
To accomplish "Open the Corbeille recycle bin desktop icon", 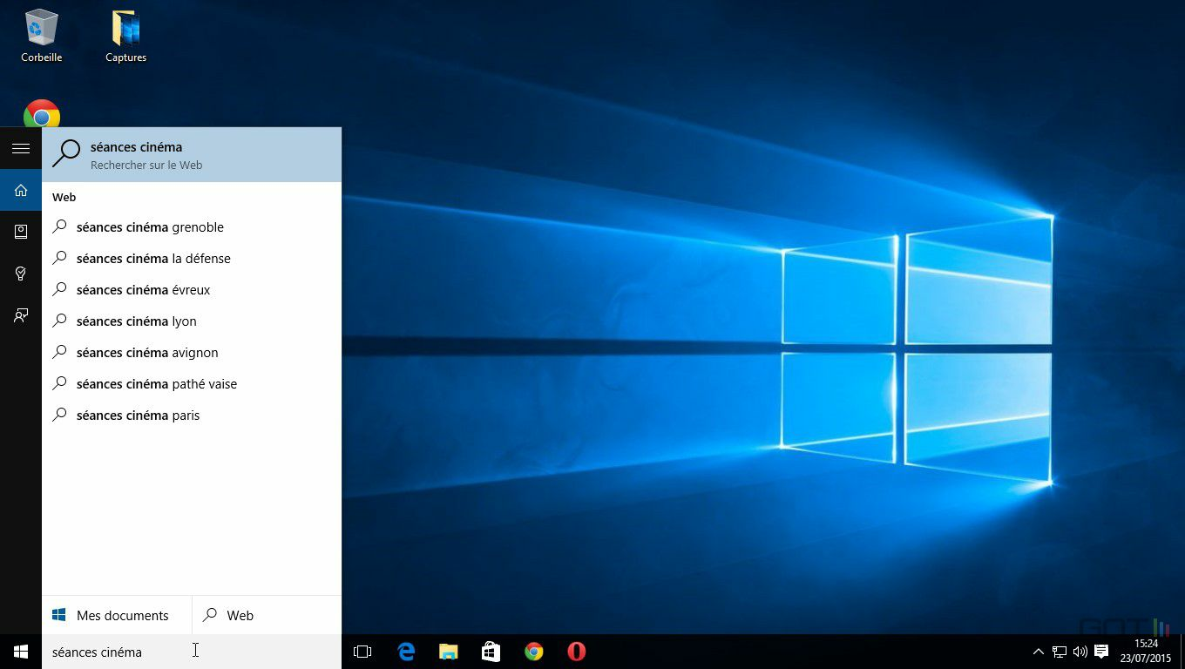I will (x=41, y=37).
